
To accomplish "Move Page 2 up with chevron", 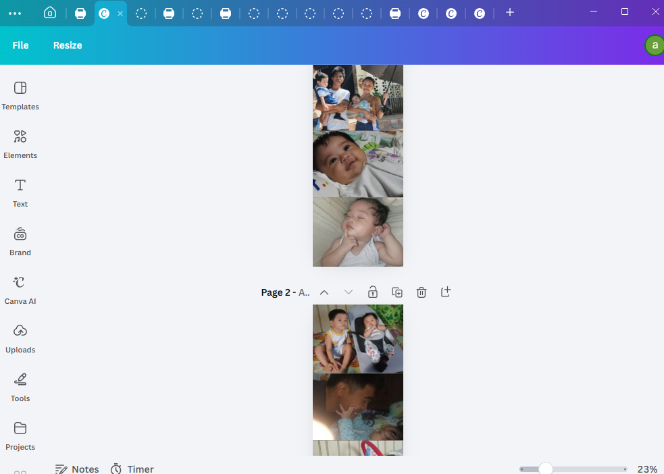I will click(324, 292).
